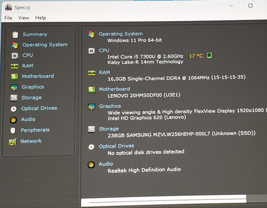This screenshot has width=267, height=208.
Task: Click the Optical Drives disc icon in sidebar
Action: (x=14, y=109)
